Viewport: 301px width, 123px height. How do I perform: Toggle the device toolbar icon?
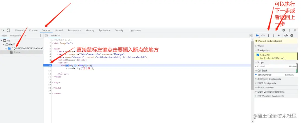pyautogui.click(x=8, y=30)
